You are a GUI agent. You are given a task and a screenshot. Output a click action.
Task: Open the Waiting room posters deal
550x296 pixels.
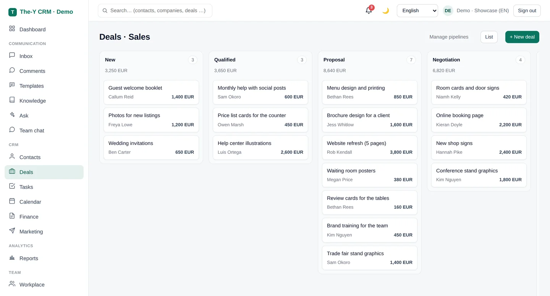(x=370, y=175)
